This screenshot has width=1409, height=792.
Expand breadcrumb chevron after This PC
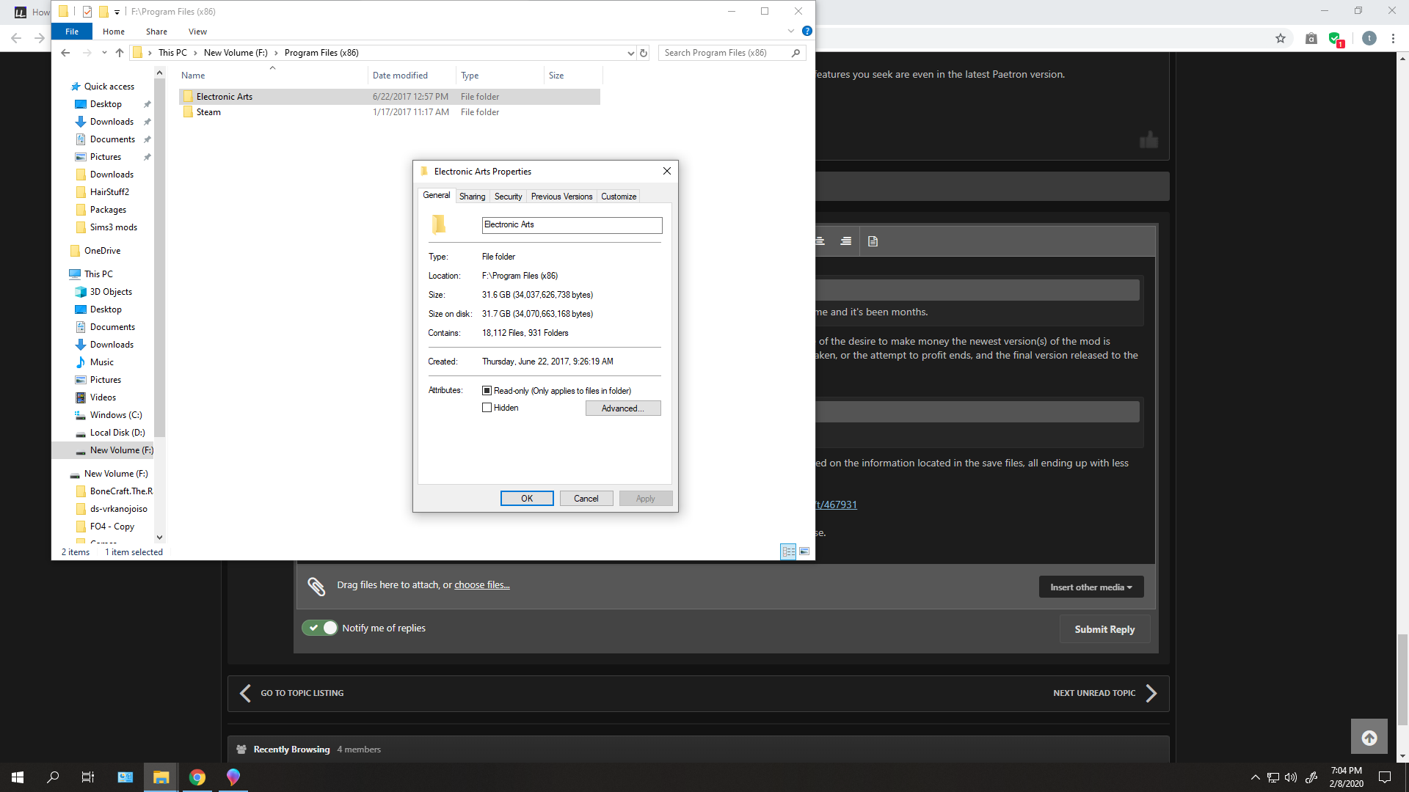[195, 53]
